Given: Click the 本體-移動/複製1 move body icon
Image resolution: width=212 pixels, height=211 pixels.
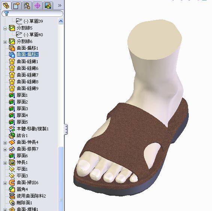Looking at the screenshot, I should tap(12, 129).
